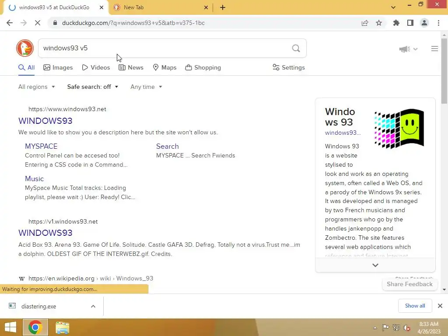Click the en.wikipedia.org Windows_93 URL

coord(91,279)
